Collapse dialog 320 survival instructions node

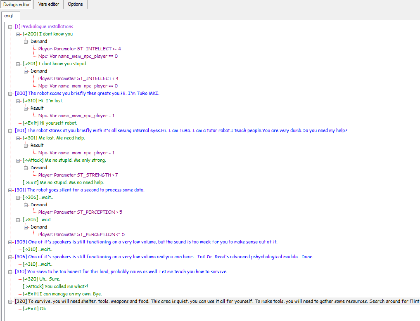point(10,302)
